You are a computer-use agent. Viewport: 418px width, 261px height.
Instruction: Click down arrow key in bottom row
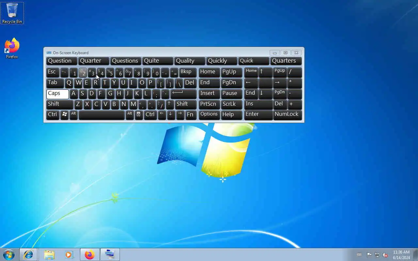[171, 115]
